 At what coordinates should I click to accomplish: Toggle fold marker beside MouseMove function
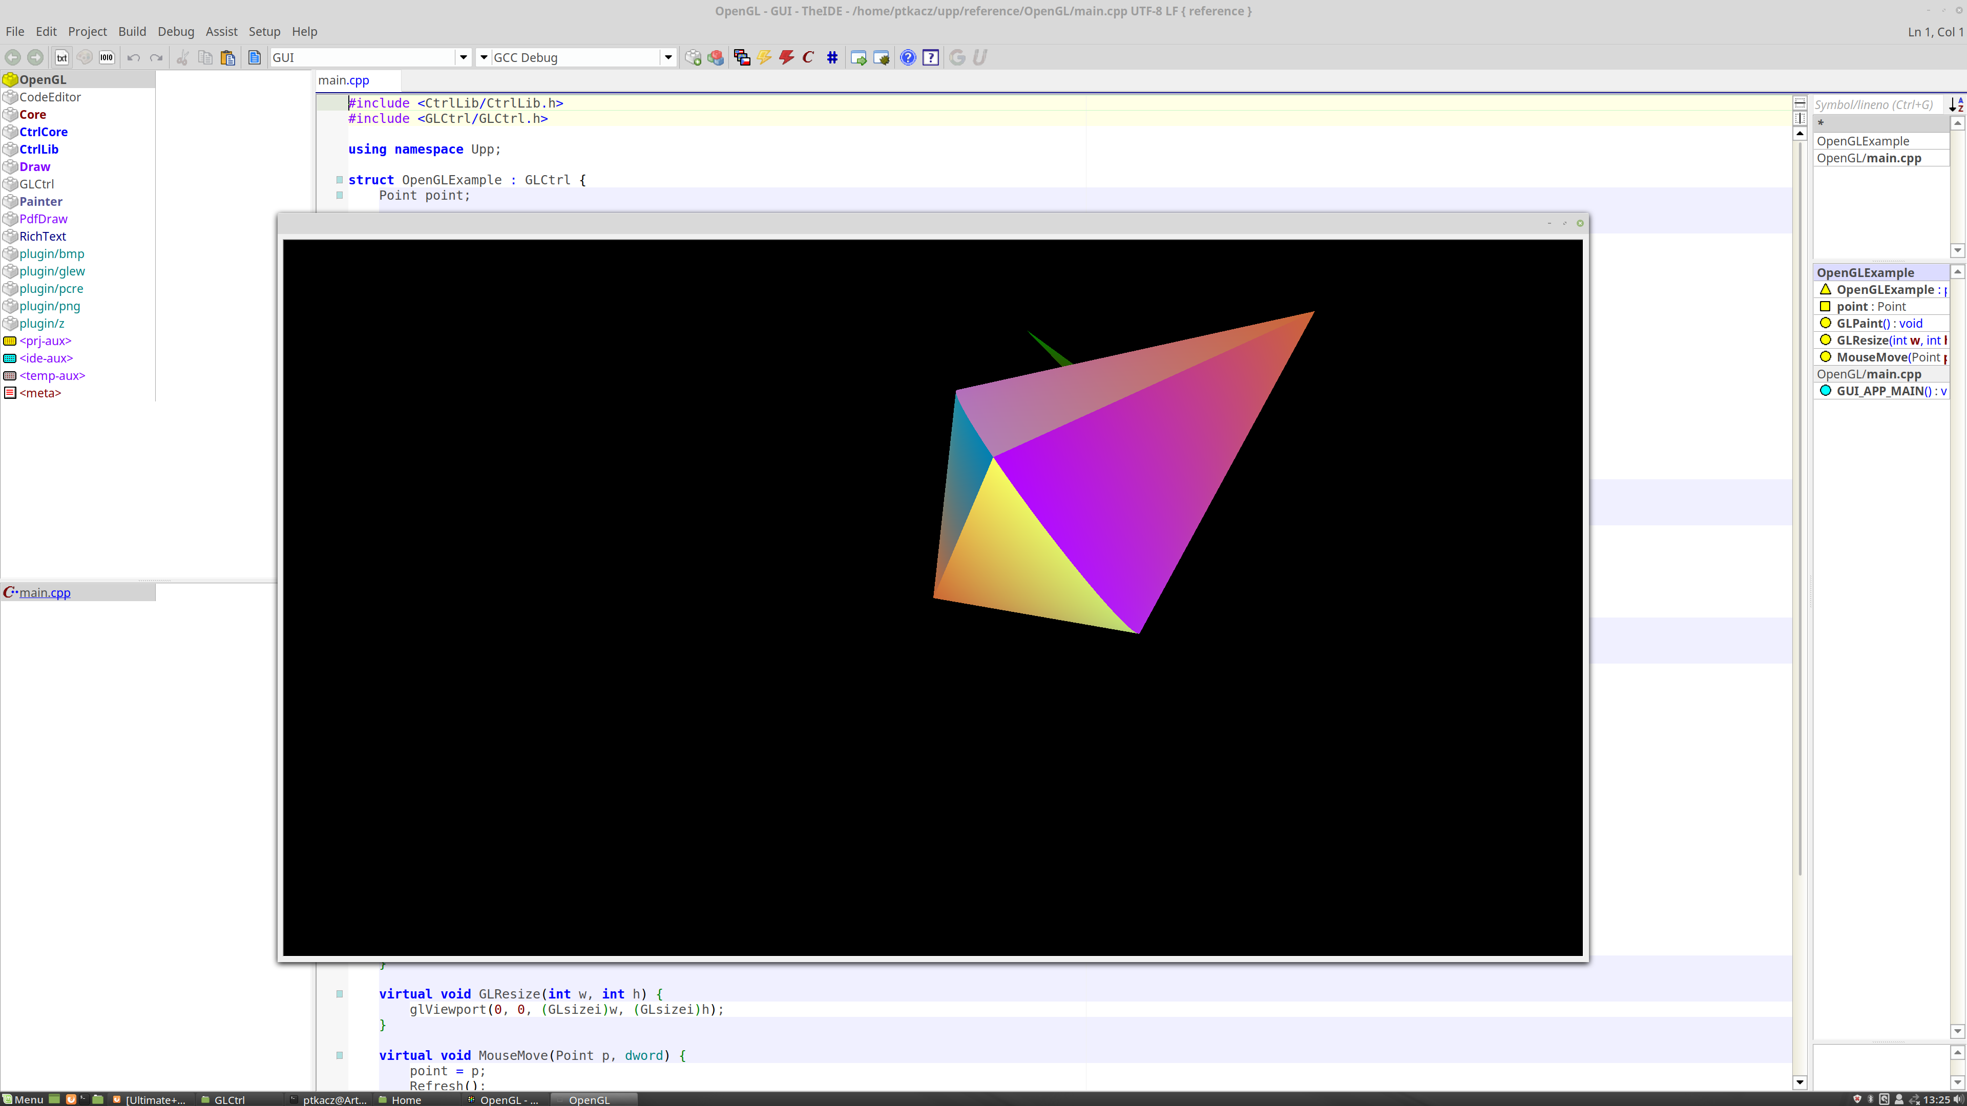pos(340,1056)
